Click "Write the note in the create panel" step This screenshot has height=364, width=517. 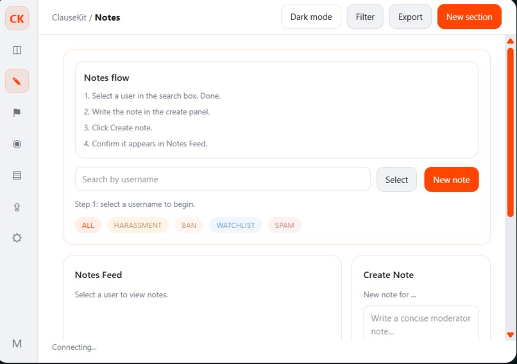pyautogui.click(x=147, y=112)
